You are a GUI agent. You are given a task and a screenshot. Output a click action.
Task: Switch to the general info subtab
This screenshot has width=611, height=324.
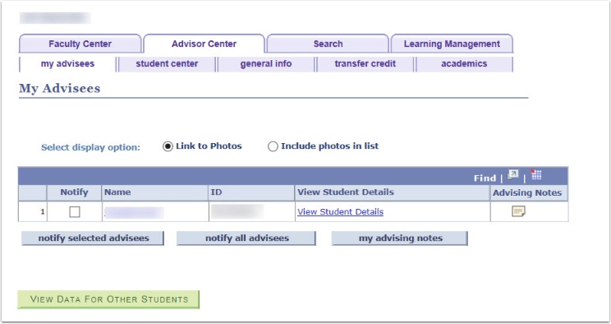[266, 63]
